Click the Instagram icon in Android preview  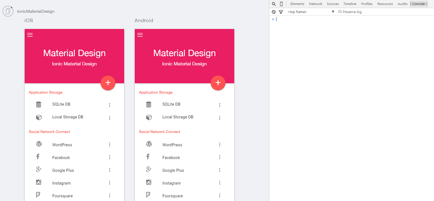(149, 182)
